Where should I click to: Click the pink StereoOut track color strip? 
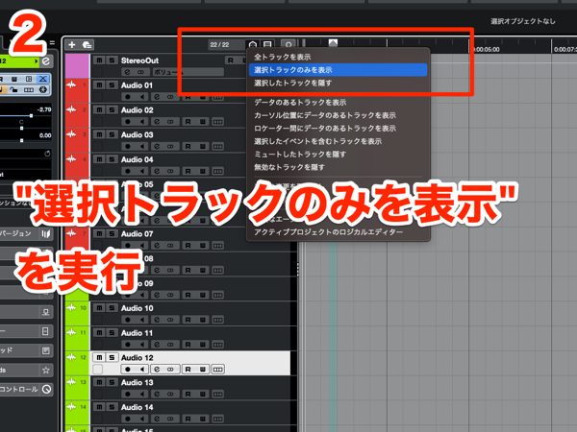[77, 65]
